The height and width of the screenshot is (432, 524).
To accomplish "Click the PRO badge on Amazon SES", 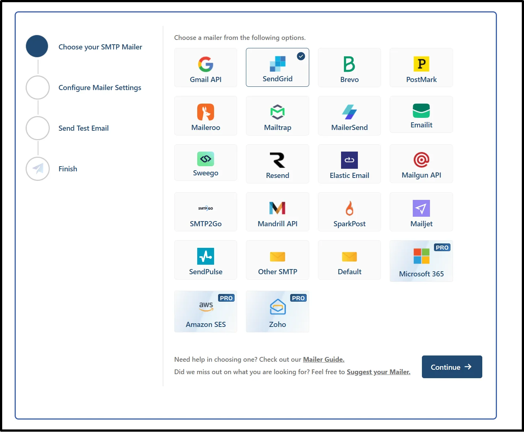I will point(226,298).
